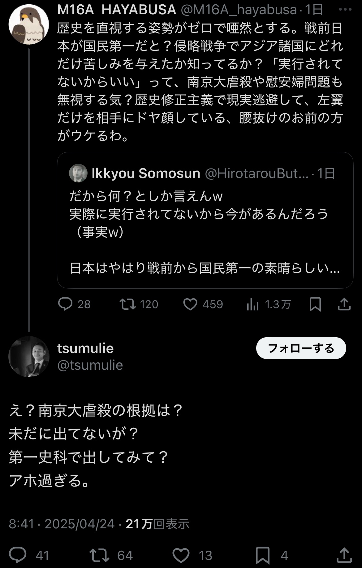Share tsumulie's post
The width and height of the screenshot is (362, 568).
pyautogui.click(x=344, y=555)
